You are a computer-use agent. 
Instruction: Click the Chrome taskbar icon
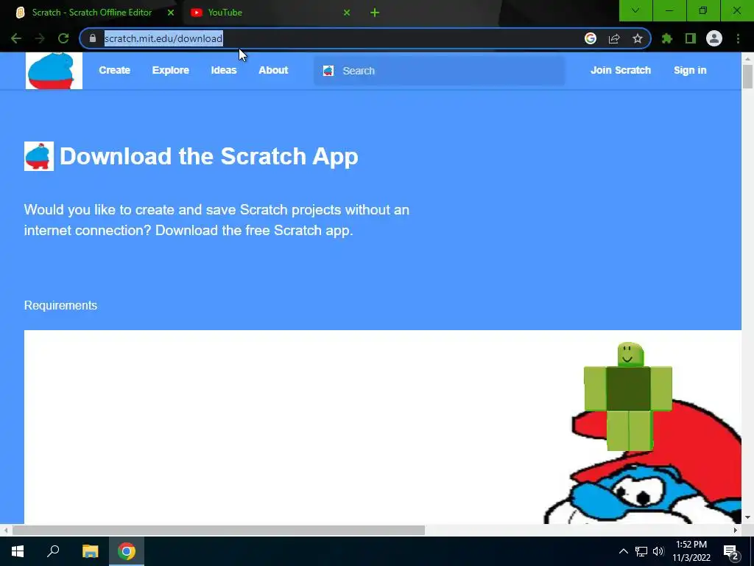pos(127,551)
